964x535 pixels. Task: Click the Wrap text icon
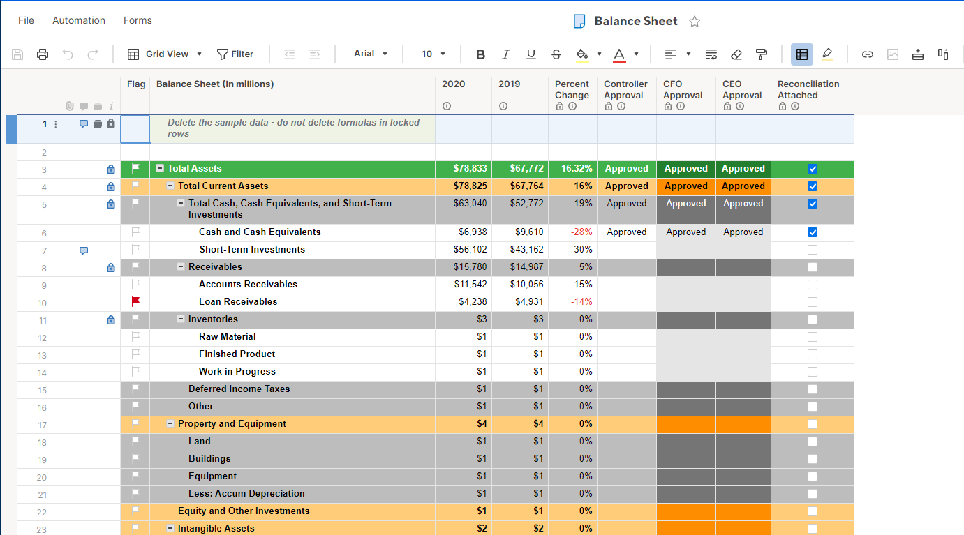[711, 54]
